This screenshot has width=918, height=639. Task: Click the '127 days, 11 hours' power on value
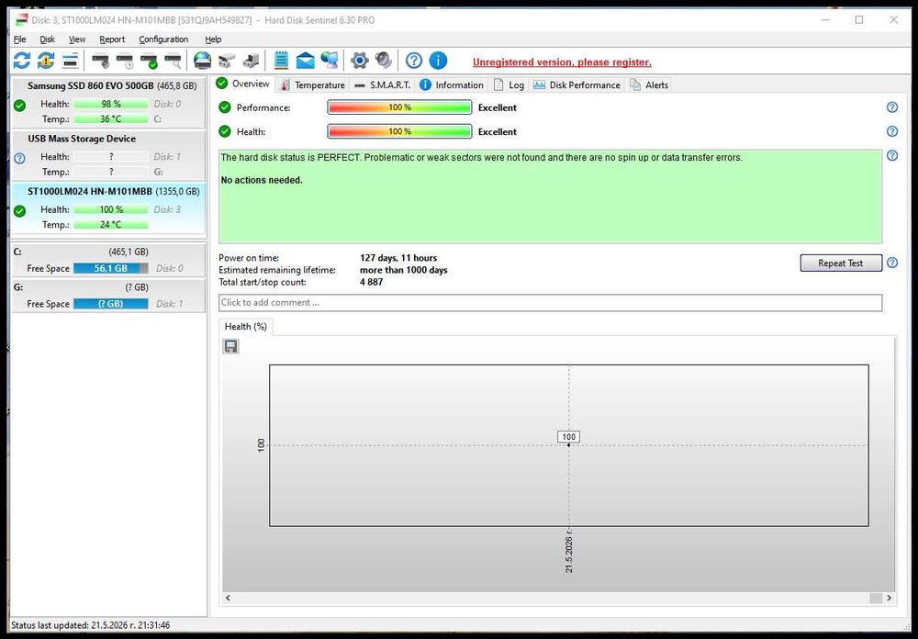click(398, 258)
